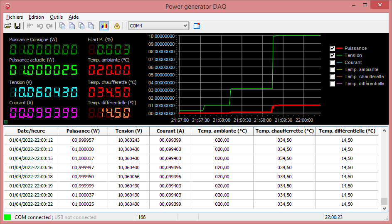Click the table vertical scrollbar thumb
Image resolution: width=392 pixels, height=224 pixels.
click(x=384, y=201)
